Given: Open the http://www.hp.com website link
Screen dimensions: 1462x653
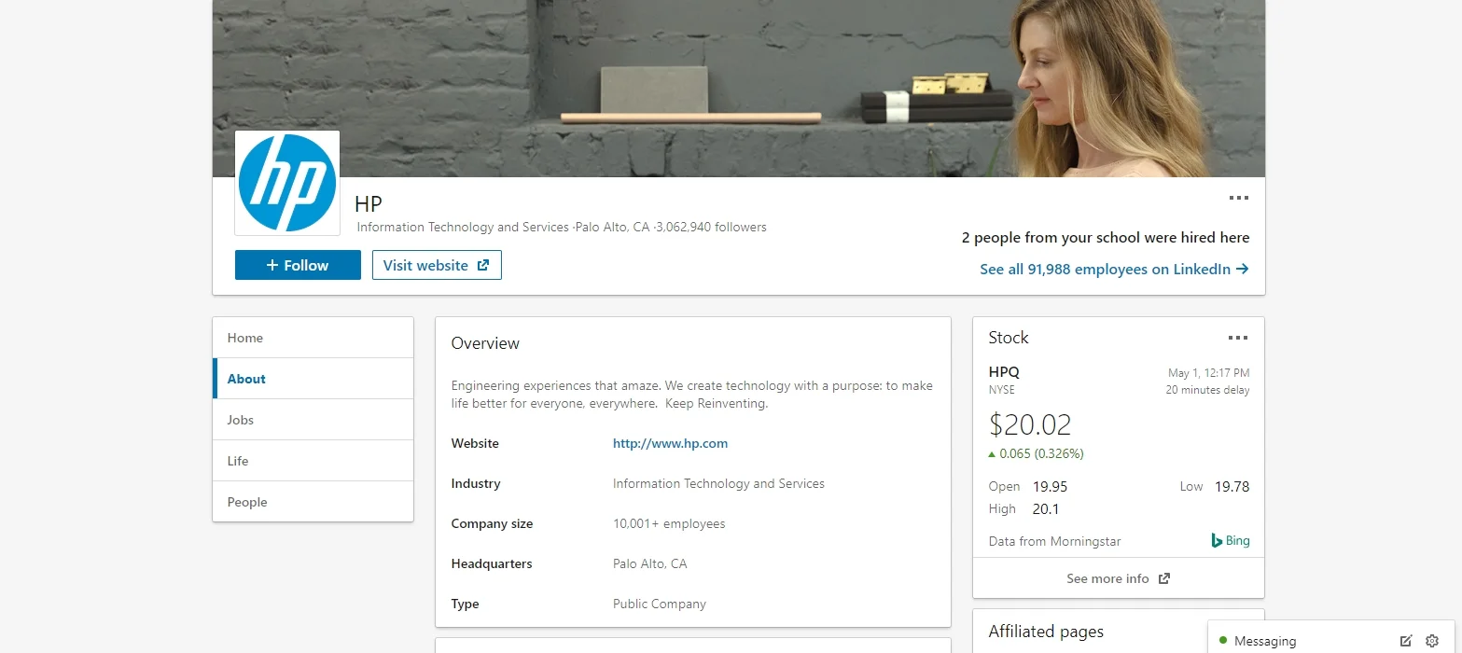Looking at the screenshot, I should click(670, 443).
